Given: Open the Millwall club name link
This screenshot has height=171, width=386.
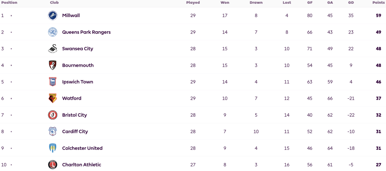Looking at the screenshot, I should (71, 15).
